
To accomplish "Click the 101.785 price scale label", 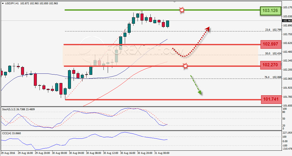I will click(x=287, y=97).
